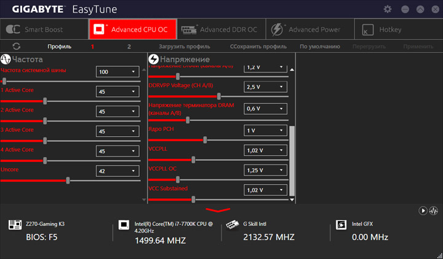The height and width of the screenshot is (259, 443).
Task: Click the Advanced Power lightning icon
Action: click(277, 29)
